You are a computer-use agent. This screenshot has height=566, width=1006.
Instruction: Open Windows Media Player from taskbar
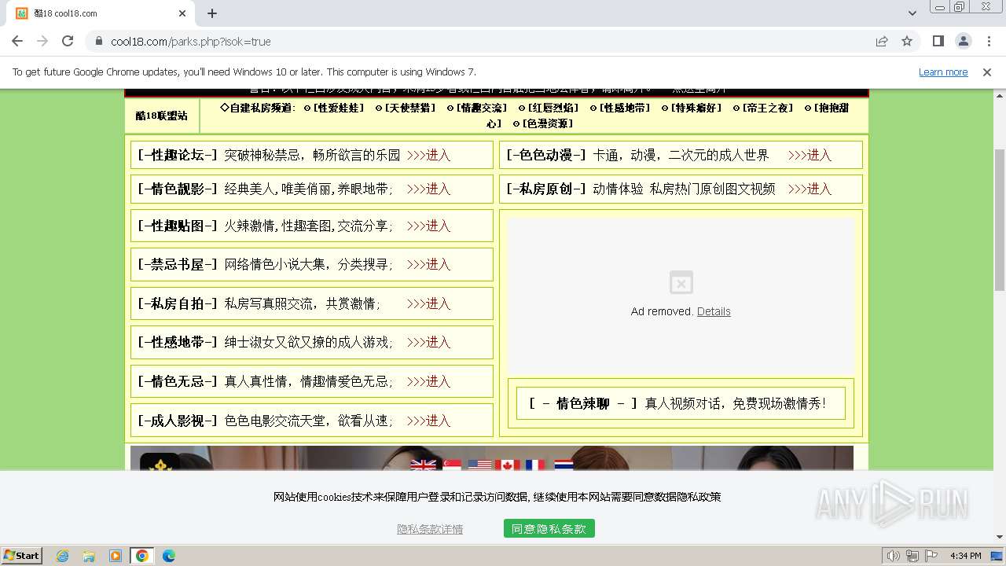tap(116, 556)
